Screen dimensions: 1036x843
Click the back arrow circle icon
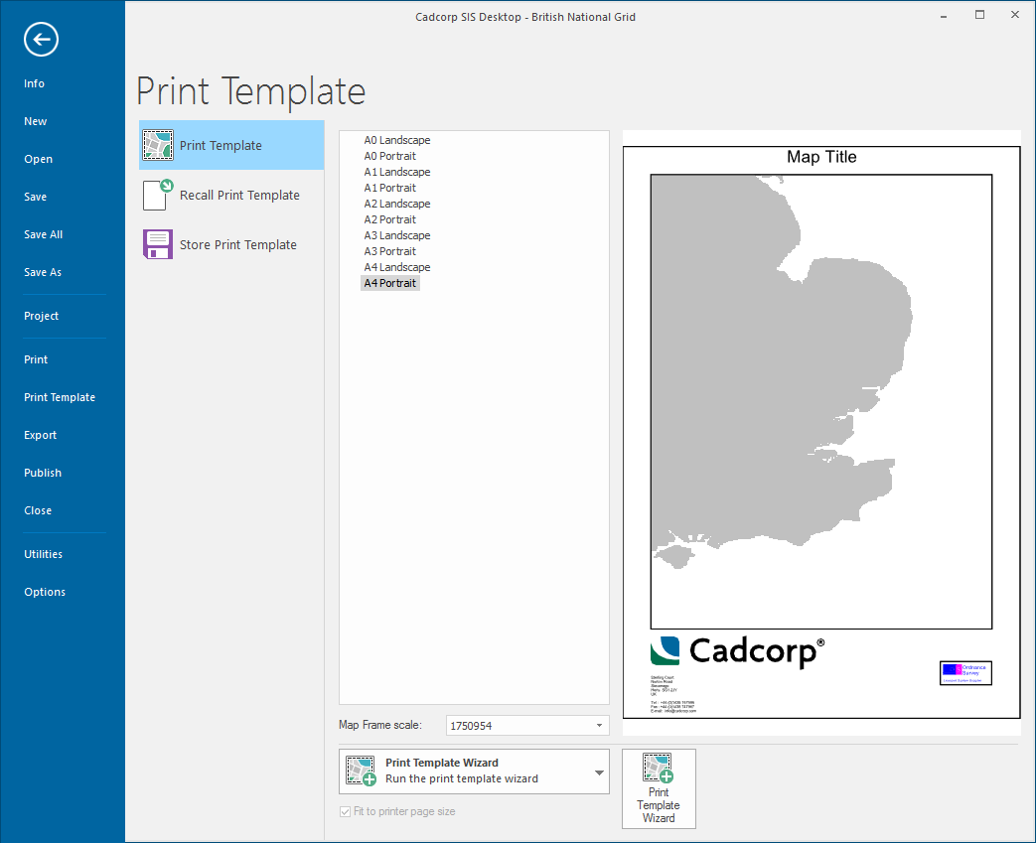tap(41, 40)
